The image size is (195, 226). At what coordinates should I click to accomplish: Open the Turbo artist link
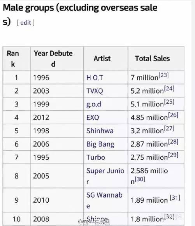tap(96, 157)
